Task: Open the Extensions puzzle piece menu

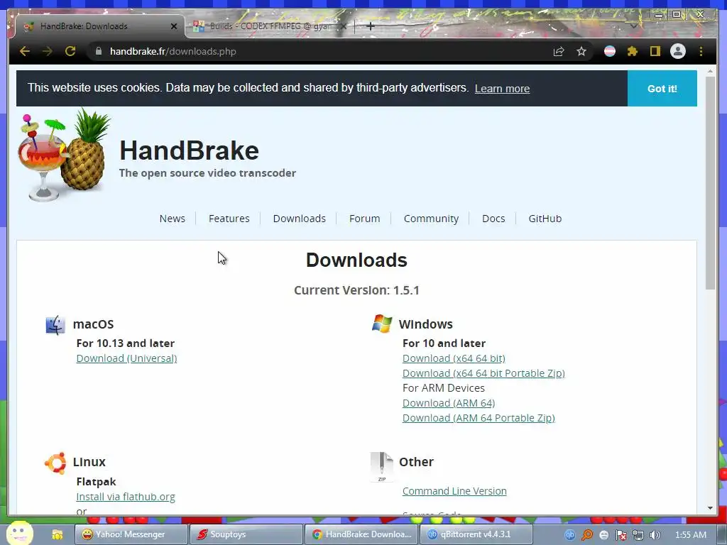Action: [633, 51]
